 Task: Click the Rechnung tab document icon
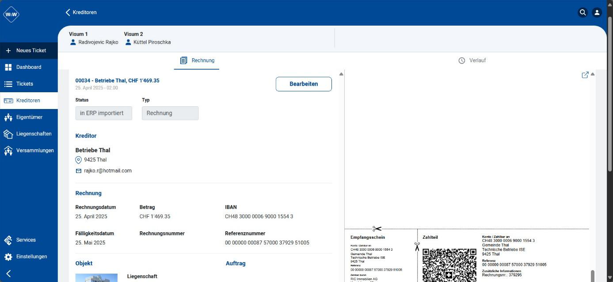point(184,60)
